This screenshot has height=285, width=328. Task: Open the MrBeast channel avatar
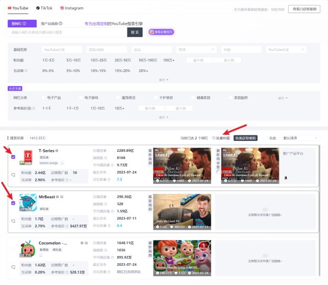[x=28, y=203]
